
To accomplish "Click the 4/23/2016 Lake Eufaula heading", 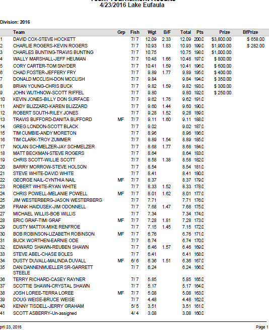I will point(132,5).
